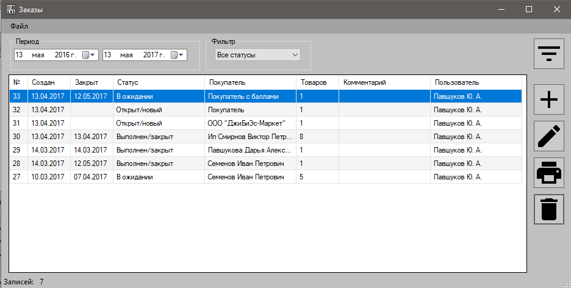Click the Комментарий column header

pos(384,82)
